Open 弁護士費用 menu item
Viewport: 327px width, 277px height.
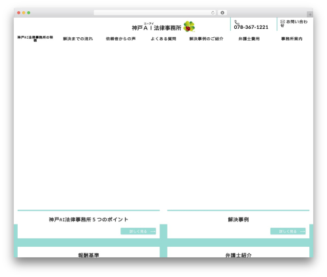[249, 39]
